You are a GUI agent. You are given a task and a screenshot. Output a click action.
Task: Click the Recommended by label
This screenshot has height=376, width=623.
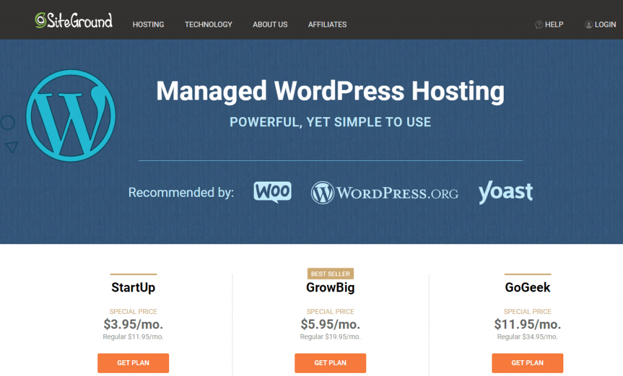tap(181, 193)
